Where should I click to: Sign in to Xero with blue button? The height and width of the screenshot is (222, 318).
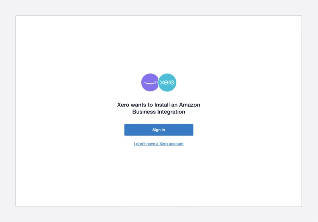point(159,130)
